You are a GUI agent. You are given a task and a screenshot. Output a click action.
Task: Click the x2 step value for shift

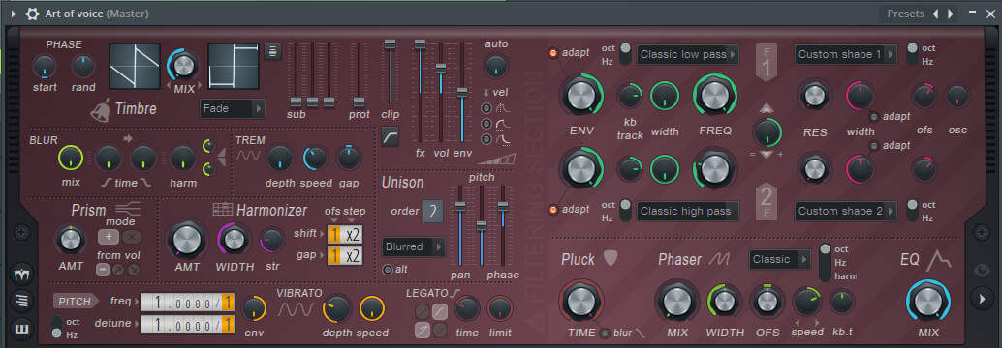pos(353,234)
